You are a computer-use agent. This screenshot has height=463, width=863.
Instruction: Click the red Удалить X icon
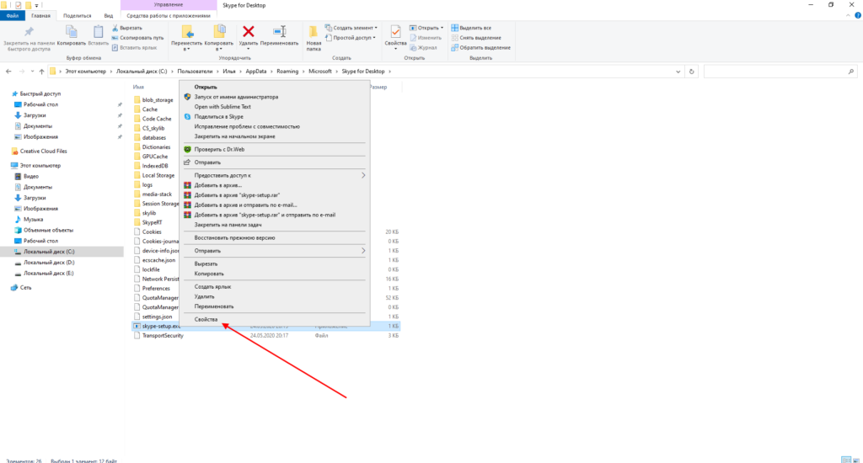click(x=249, y=32)
